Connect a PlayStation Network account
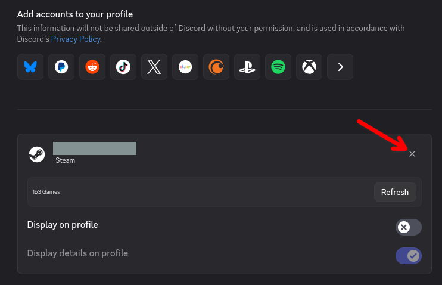The width and height of the screenshot is (442, 285). [x=247, y=67]
